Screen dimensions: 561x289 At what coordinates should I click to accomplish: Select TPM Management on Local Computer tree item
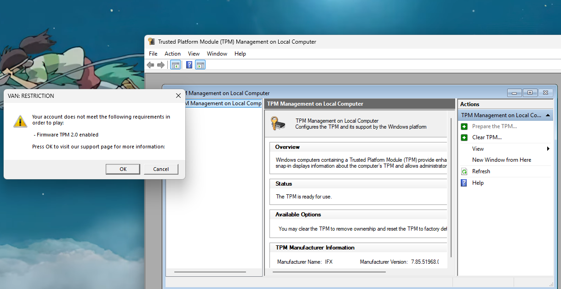tap(222, 103)
